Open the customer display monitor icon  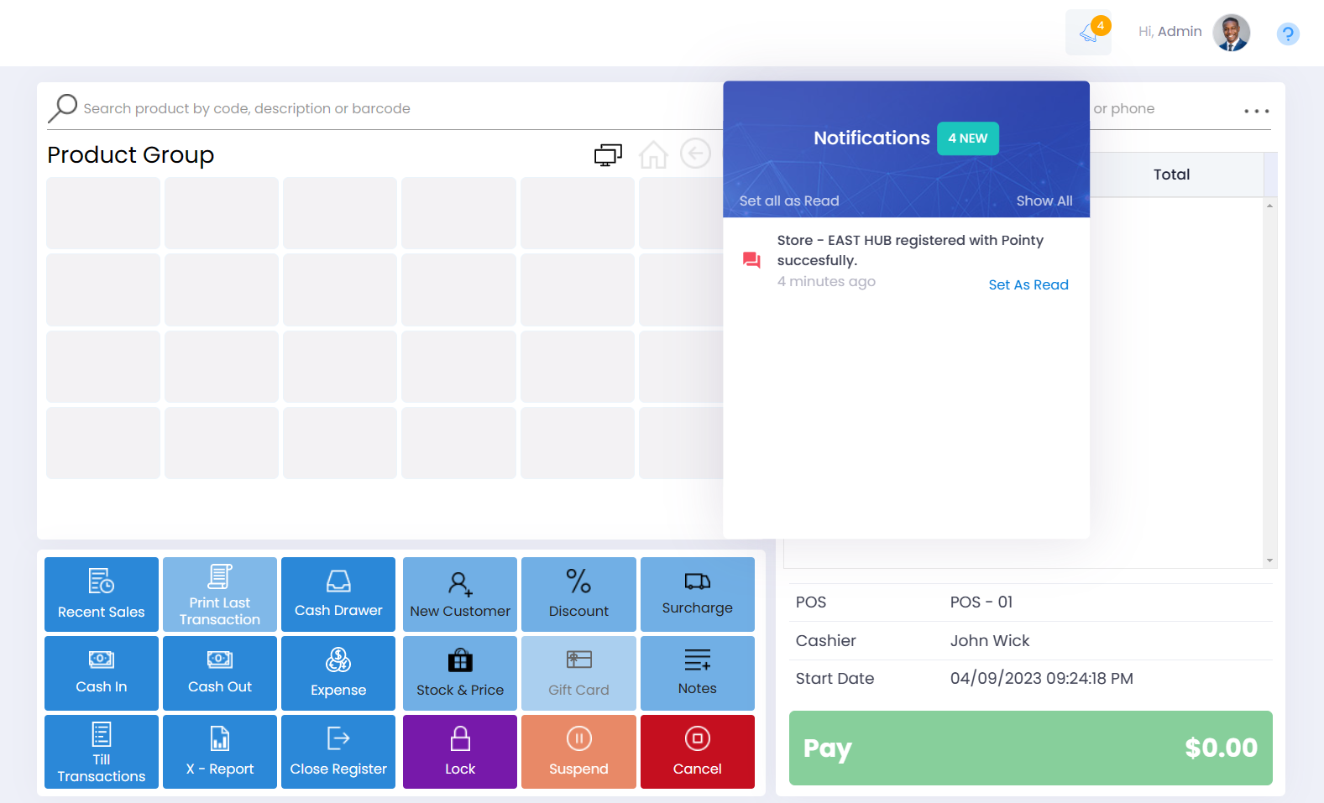(608, 154)
